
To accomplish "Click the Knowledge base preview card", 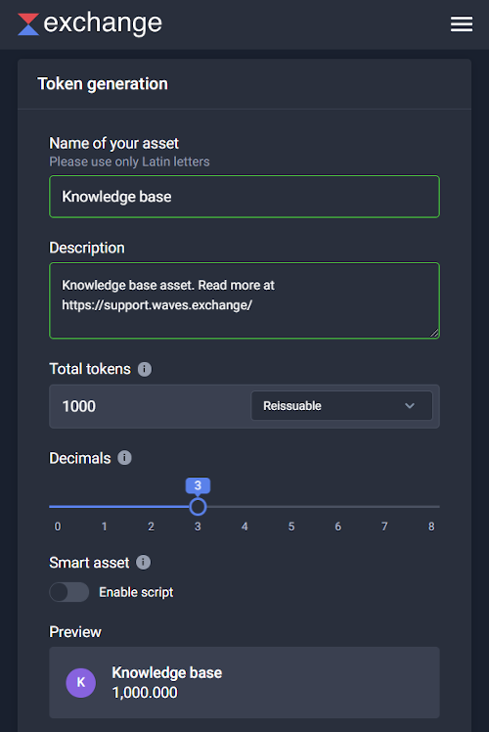I will [x=244, y=682].
